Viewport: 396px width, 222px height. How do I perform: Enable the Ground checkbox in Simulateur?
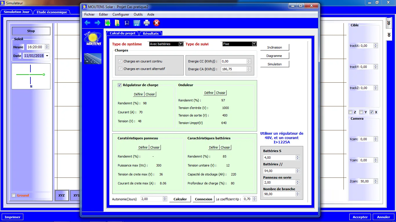(13, 195)
